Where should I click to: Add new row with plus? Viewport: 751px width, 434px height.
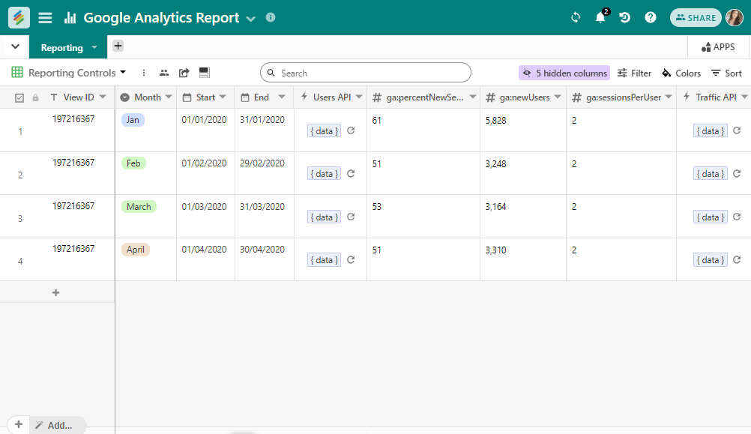tap(56, 292)
